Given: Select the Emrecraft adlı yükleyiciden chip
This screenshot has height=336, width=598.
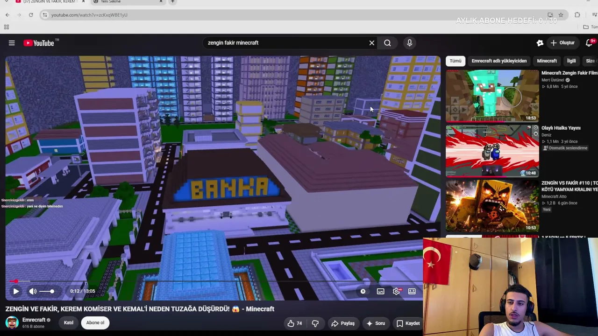Looking at the screenshot, I should click(499, 61).
